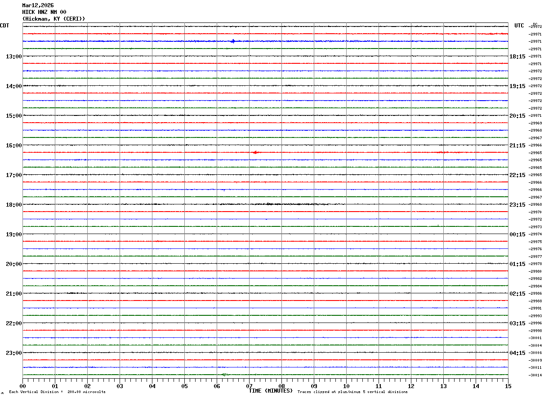Click the DC offset value -30014
The image size is (544, 398).
535,375
